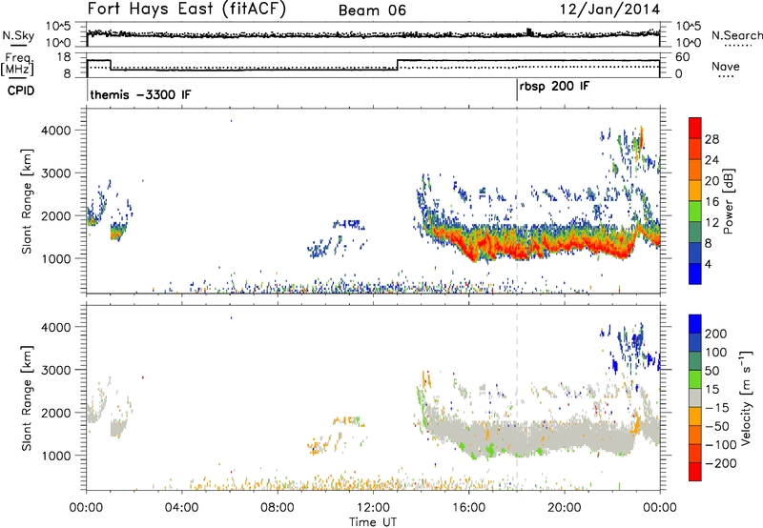Click the blue bottom of the power colorbar
The width and height of the screenshot is (763, 528).
(x=695, y=274)
